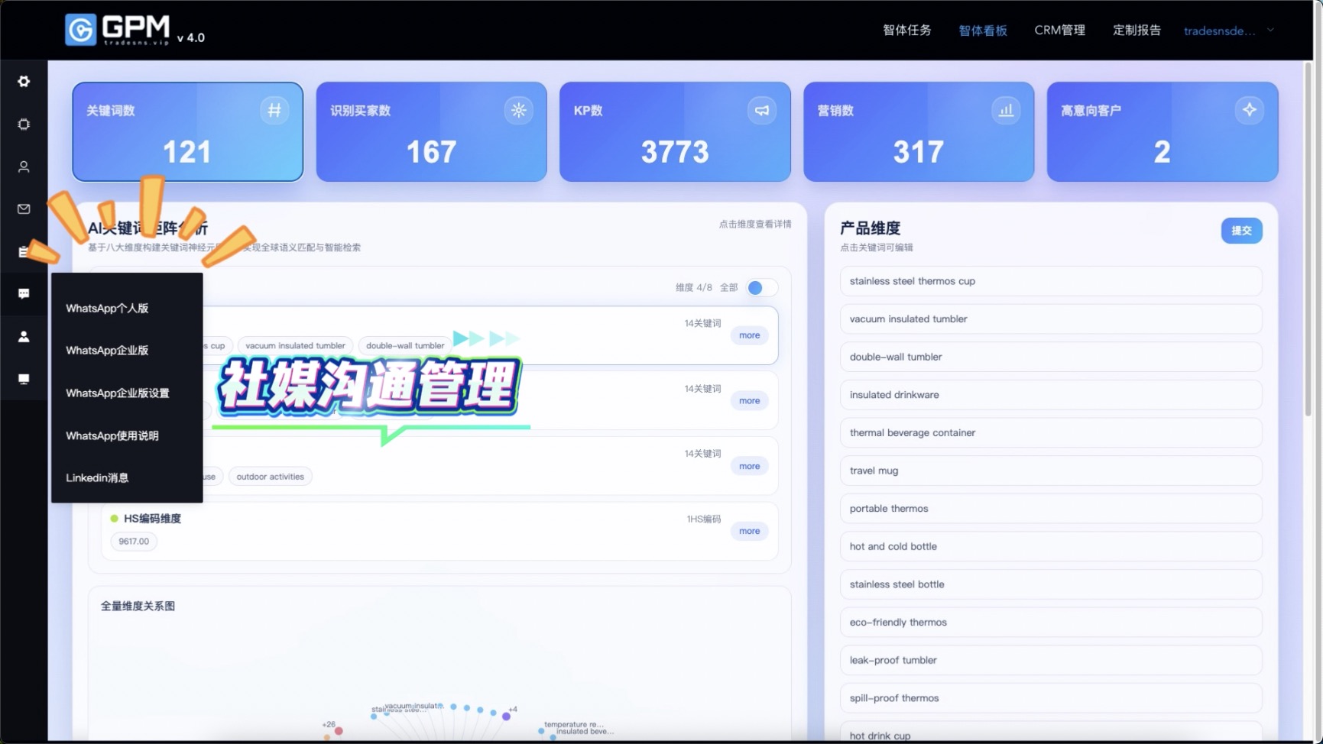The image size is (1323, 744).
Task: Open the 智体任务 tab
Action: [906, 31]
